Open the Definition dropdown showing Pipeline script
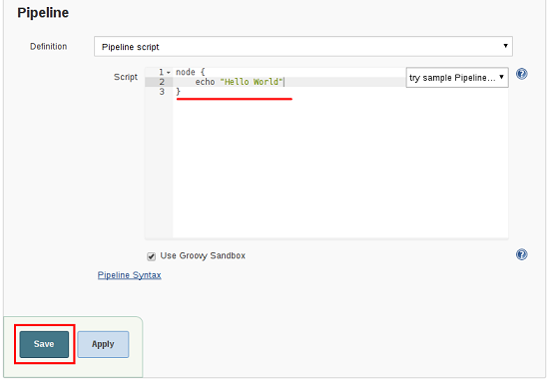549x381 pixels. [x=303, y=47]
